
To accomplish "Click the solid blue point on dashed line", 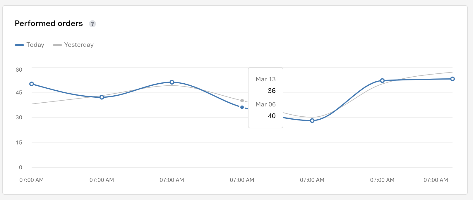I will tap(242, 107).
